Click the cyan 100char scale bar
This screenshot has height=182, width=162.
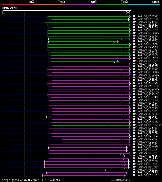[x=113, y=180]
